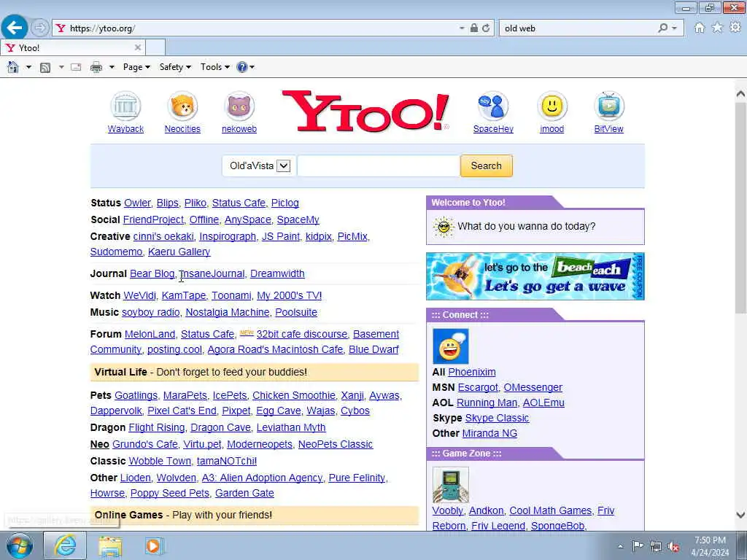Open the Safety menu
The width and height of the screenshot is (747, 560).
[x=175, y=67]
